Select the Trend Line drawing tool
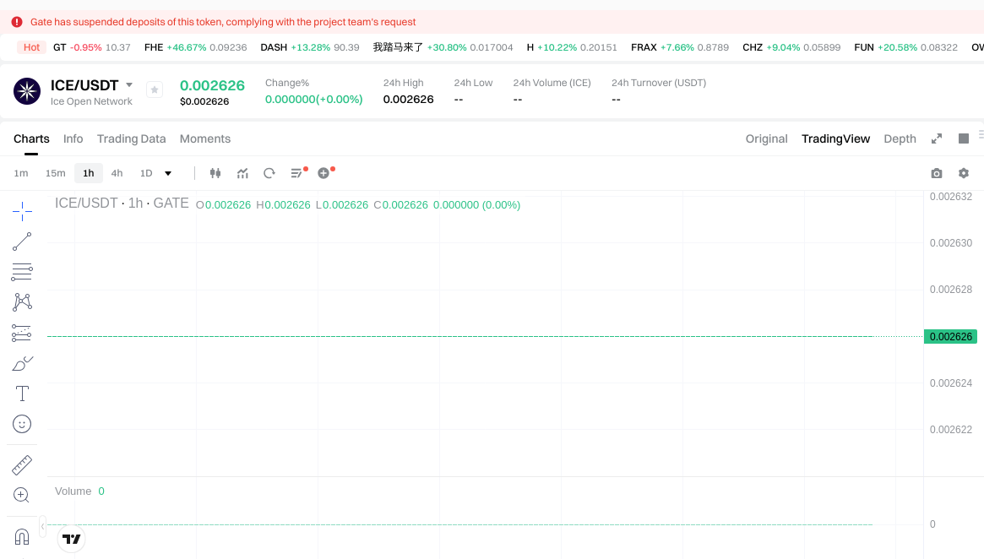Screen dimensions: 984x559 pyautogui.click(x=22, y=241)
